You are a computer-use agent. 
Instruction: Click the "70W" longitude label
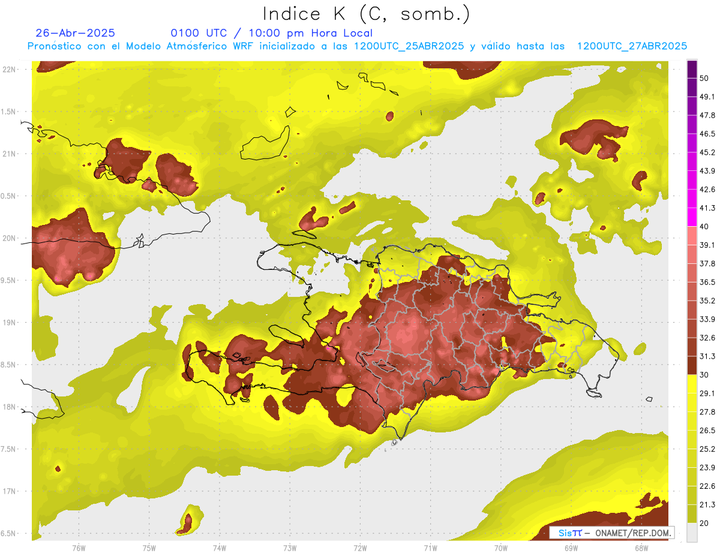501,548
